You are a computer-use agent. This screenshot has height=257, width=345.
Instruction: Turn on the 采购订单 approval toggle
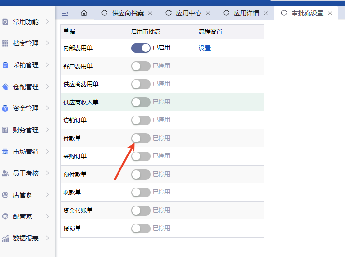coord(141,156)
